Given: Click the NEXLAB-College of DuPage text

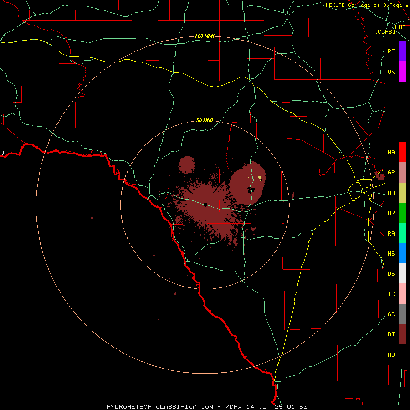Looking at the screenshot, I should [x=364, y=5].
